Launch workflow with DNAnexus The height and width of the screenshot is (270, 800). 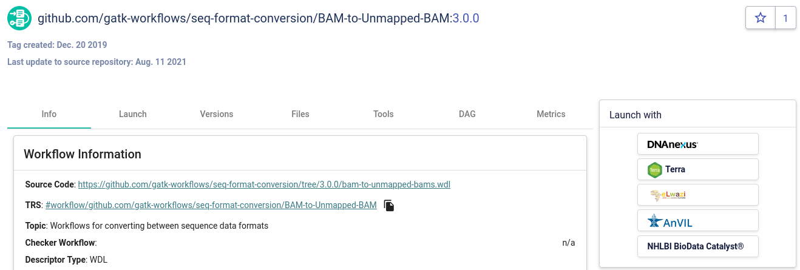(697, 144)
